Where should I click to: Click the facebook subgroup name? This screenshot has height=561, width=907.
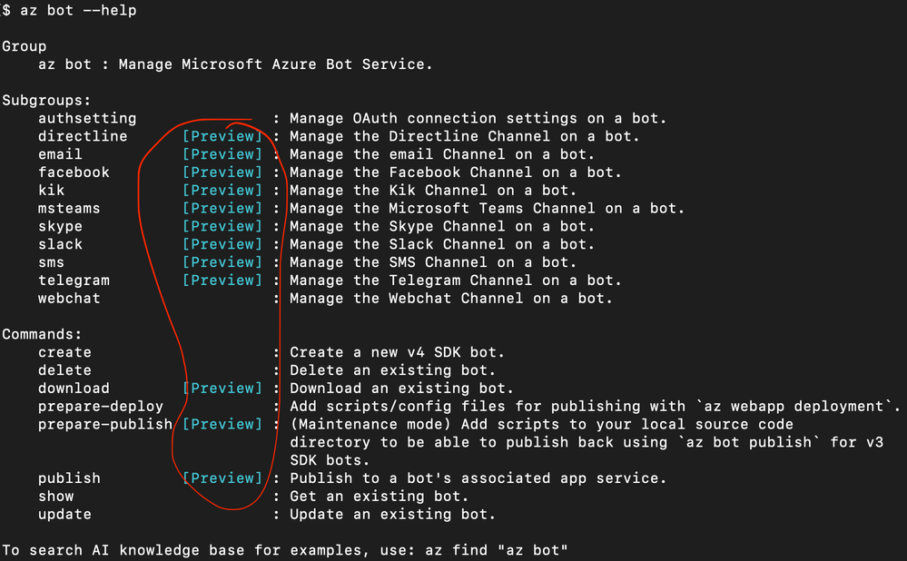pos(74,172)
